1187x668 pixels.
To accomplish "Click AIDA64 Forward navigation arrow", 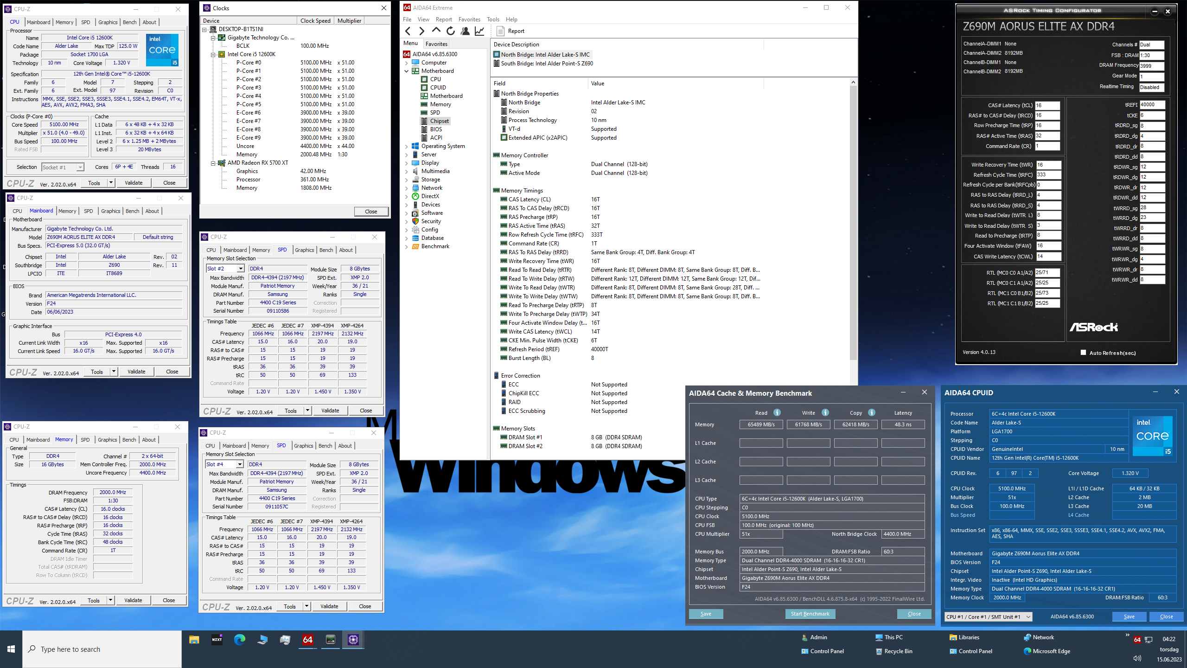I will (421, 31).
